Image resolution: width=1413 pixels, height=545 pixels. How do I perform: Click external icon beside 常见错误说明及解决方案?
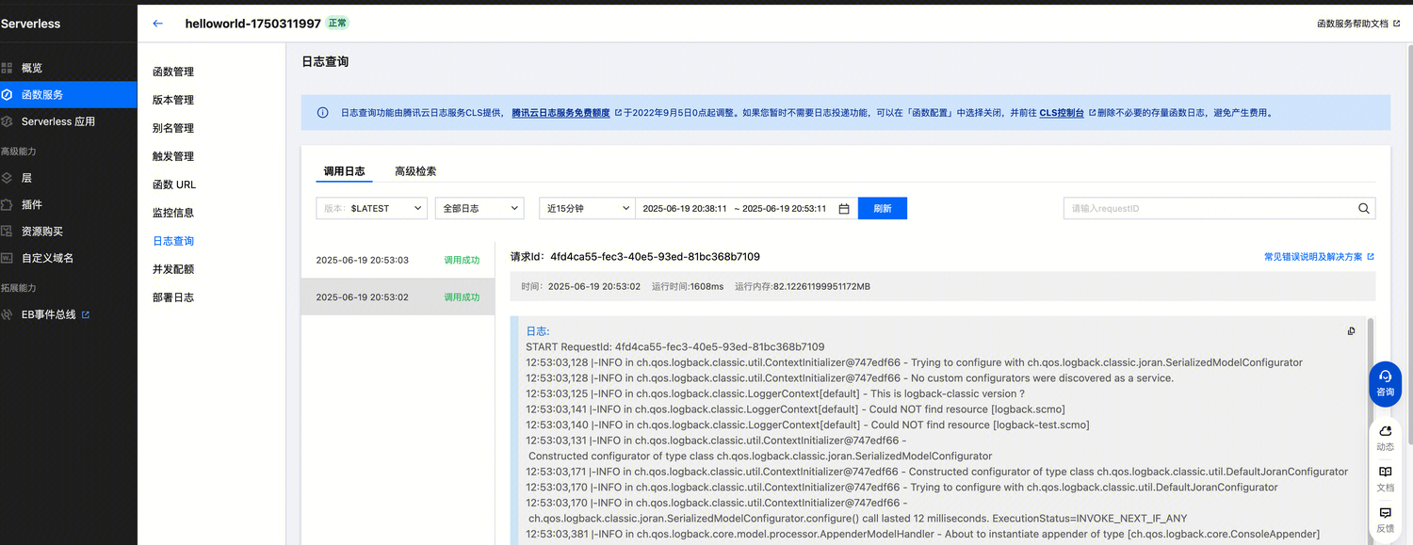pyautogui.click(x=1371, y=256)
